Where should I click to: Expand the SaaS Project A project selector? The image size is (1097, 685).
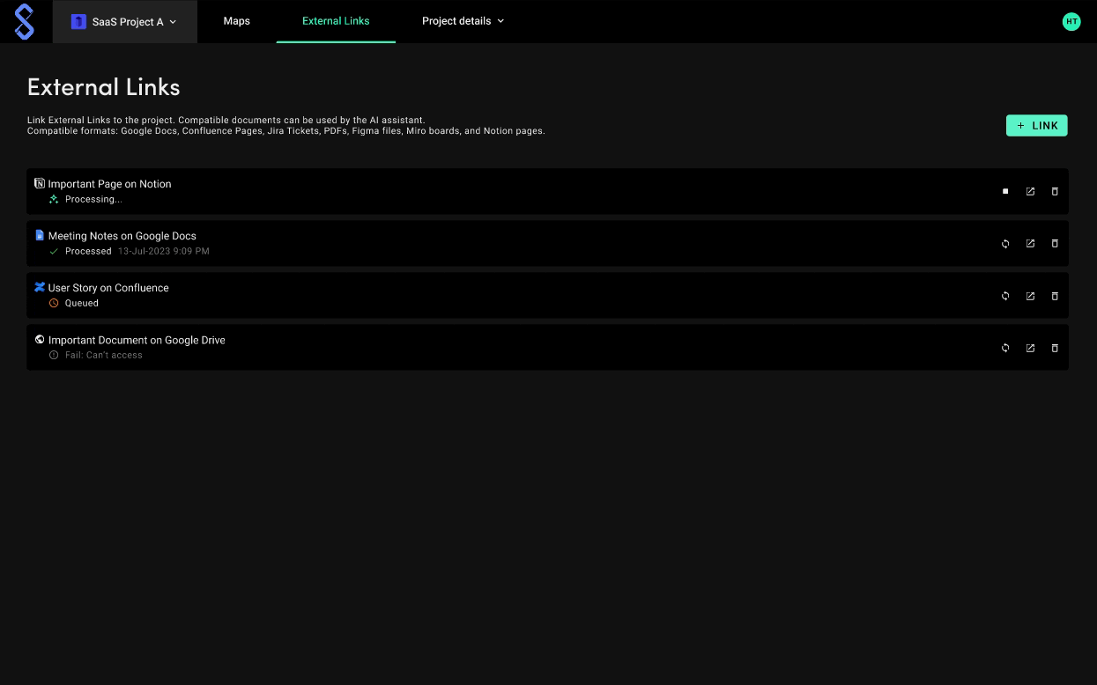pyautogui.click(x=125, y=22)
